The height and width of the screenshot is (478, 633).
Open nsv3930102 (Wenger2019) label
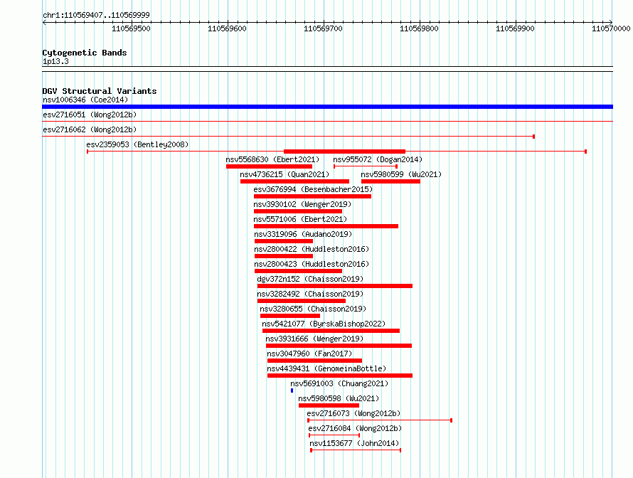(x=302, y=204)
